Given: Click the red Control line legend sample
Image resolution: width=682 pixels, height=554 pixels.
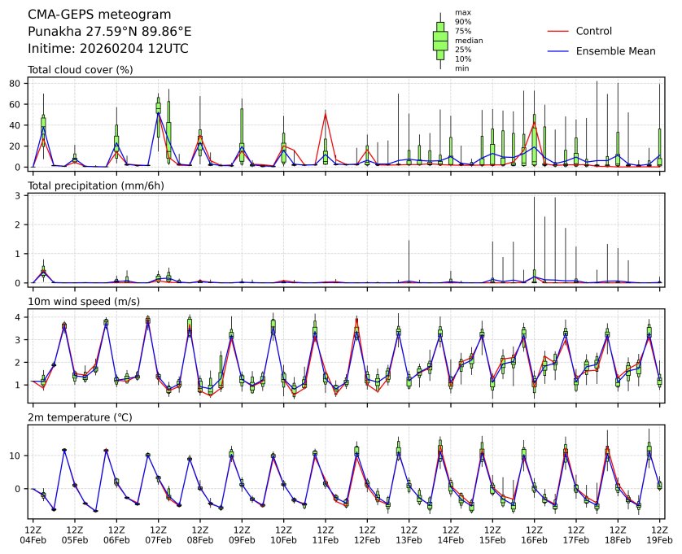Looking at the screenshot, I should pos(557,32).
